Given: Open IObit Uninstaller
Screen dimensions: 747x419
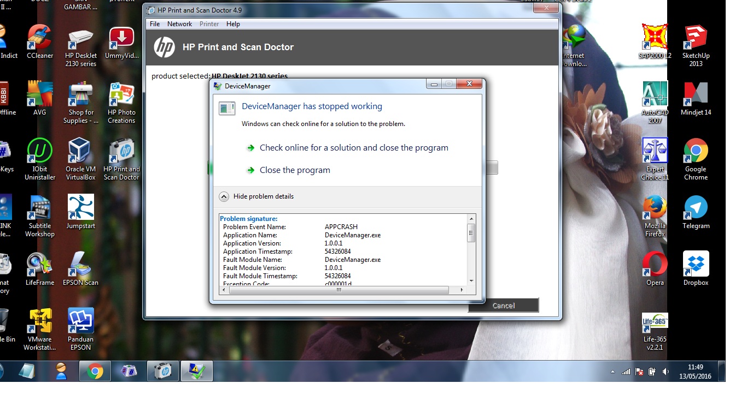Looking at the screenshot, I should point(38,153).
